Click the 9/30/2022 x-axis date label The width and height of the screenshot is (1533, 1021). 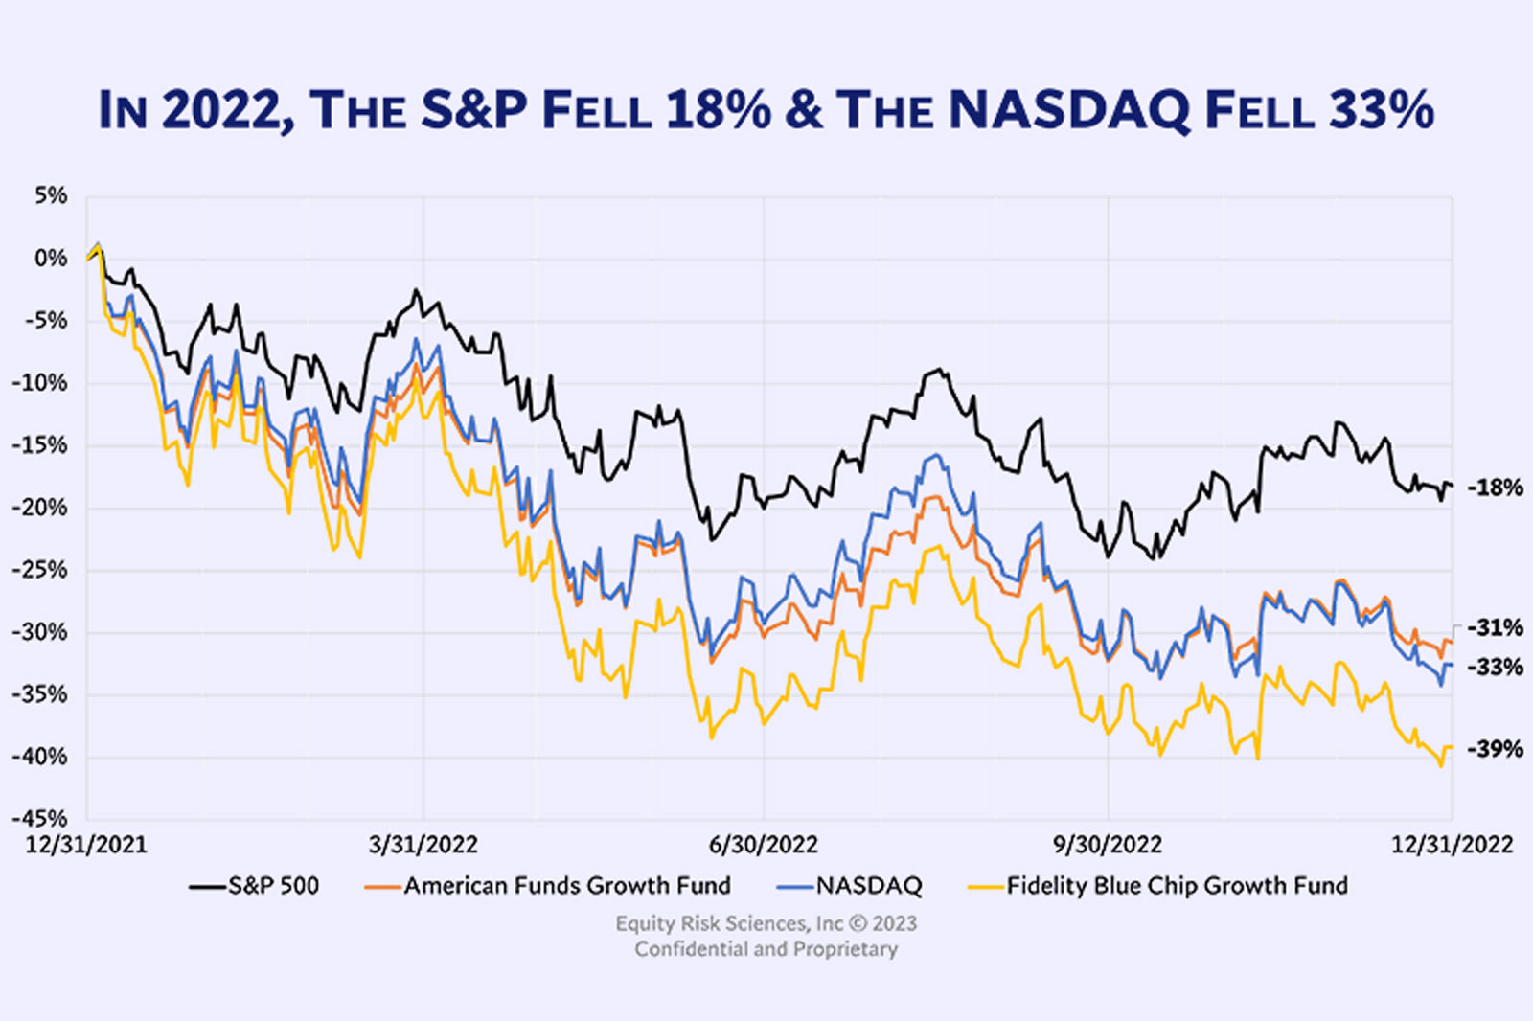click(1108, 845)
